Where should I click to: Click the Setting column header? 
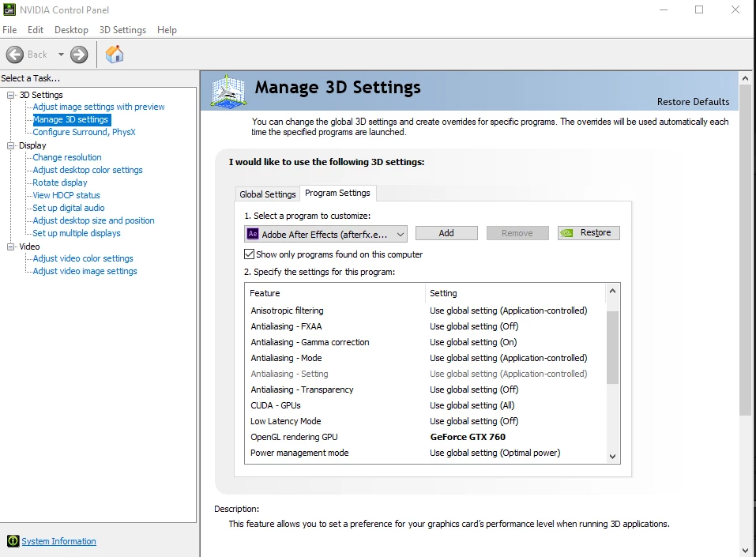click(x=515, y=293)
